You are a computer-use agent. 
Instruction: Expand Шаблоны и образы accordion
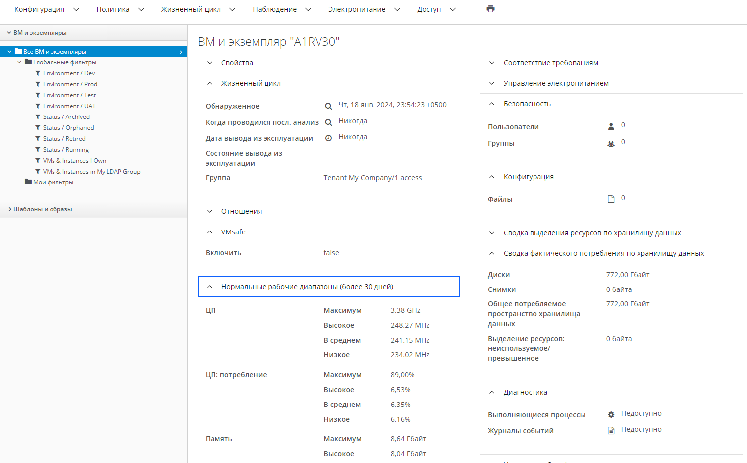43,209
